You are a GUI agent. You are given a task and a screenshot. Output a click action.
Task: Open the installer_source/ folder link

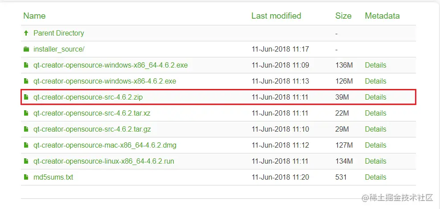click(x=59, y=49)
